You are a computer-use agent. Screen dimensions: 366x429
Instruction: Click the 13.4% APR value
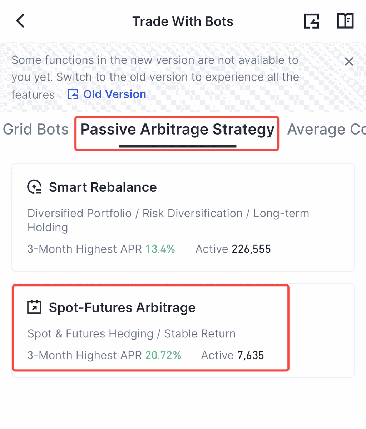point(160,249)
